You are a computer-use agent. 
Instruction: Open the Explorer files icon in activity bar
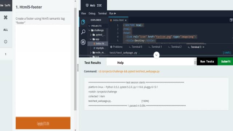tap(83, 22)
